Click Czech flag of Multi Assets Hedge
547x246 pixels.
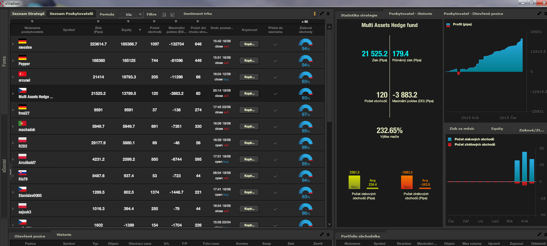tap(22, 91)
